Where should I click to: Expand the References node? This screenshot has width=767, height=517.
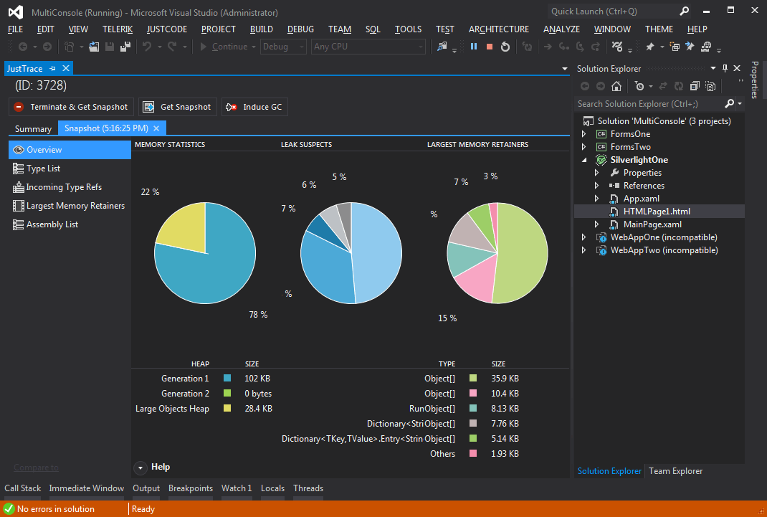tap(597, 186)
